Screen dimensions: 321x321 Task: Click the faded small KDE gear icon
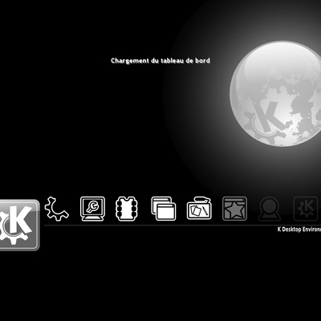pyautogui.click(x=306, y=209)
